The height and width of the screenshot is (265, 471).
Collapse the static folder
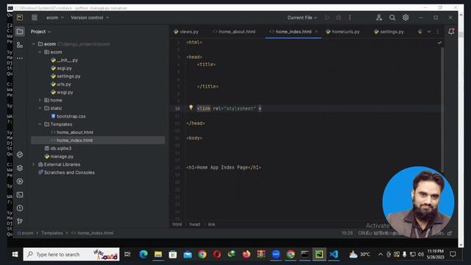point(40,108)
